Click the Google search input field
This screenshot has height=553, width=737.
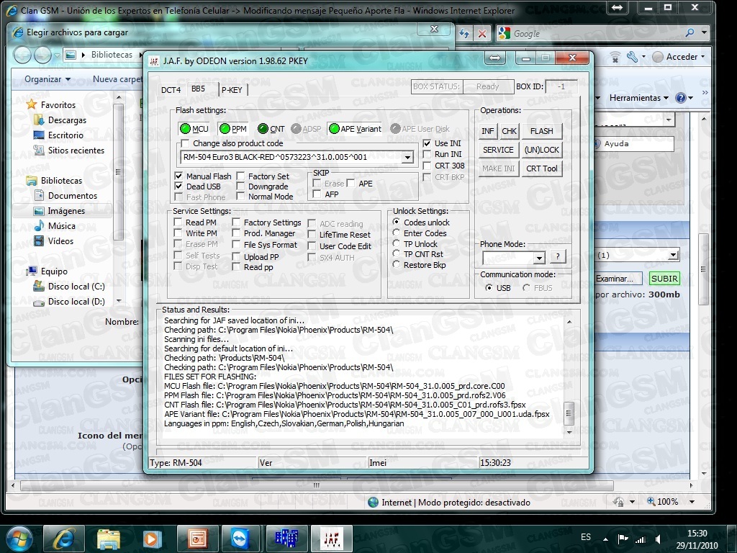596,33
